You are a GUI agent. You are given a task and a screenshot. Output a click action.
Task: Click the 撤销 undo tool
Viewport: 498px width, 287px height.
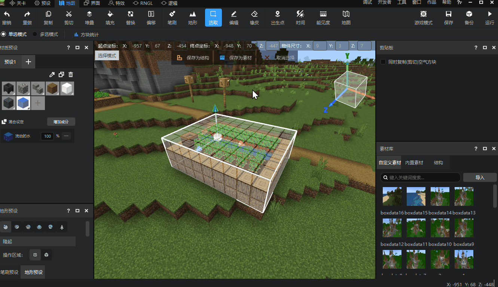point(6,18)
